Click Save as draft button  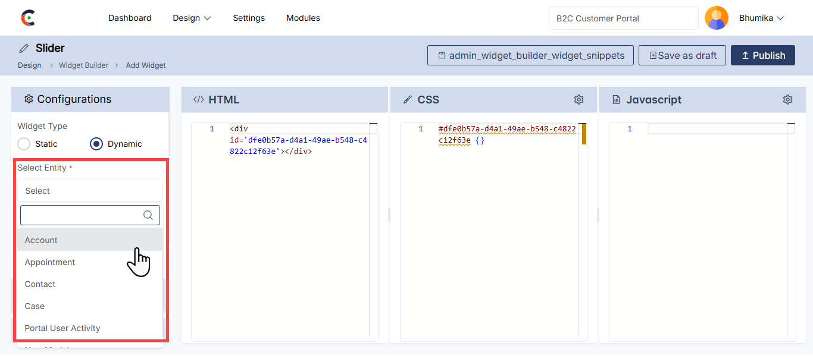coord(682,55)
